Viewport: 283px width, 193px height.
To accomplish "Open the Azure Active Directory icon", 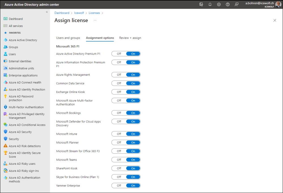I will pos(5,40).
